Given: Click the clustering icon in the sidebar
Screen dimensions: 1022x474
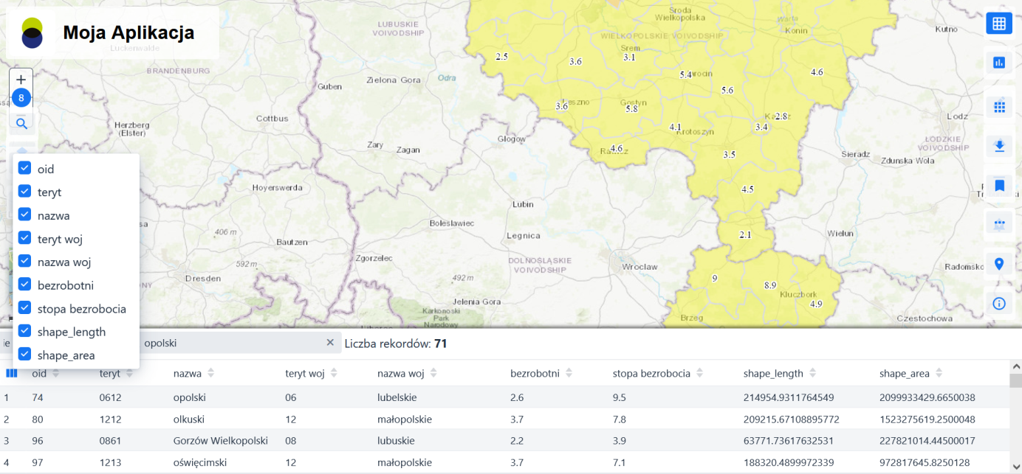Looking at the screenshot, I should [999, 223].
